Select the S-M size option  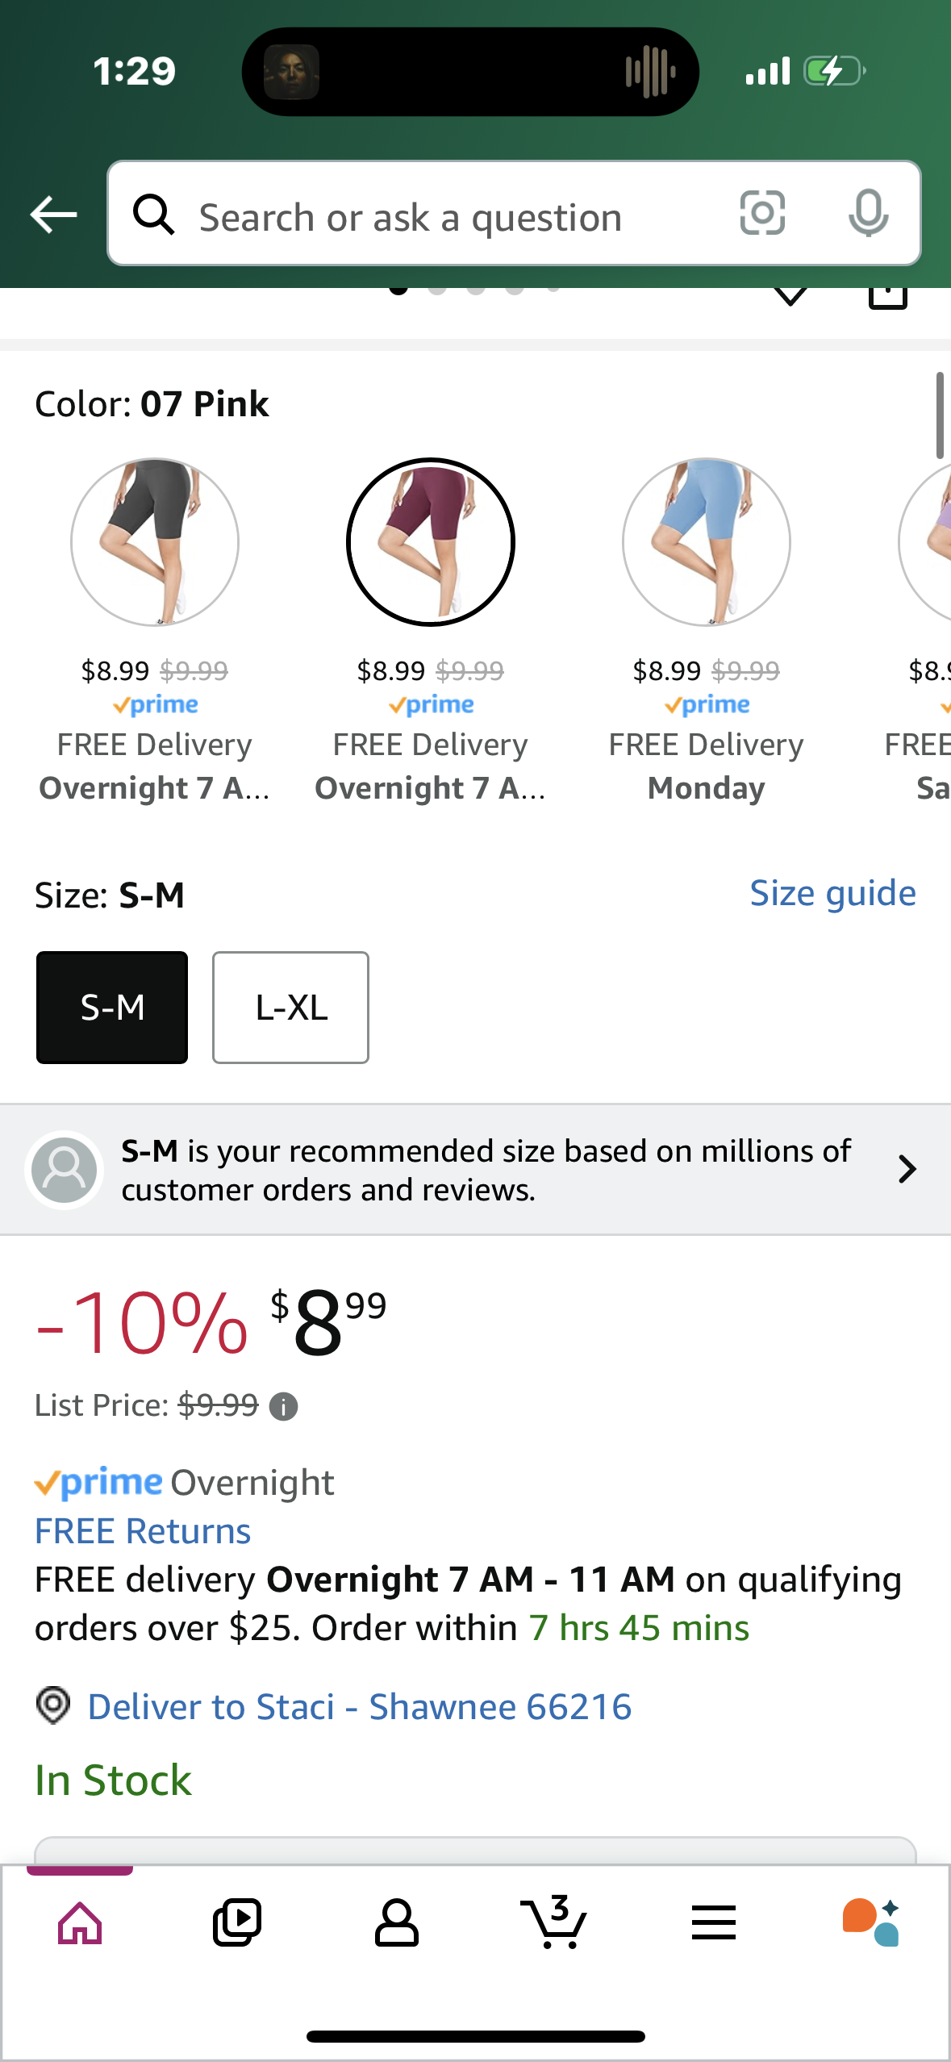click(112, 1008)
